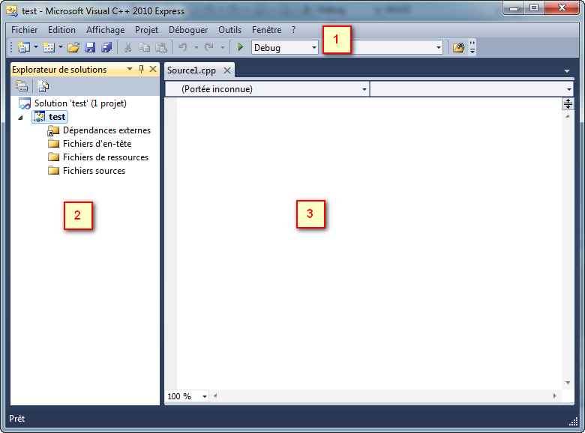Collapse the test project tree node
The image size is (585, 433).
click(21, 118)
